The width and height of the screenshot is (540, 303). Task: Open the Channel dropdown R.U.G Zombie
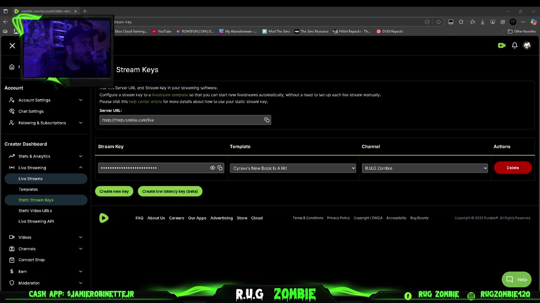point(425,168)
